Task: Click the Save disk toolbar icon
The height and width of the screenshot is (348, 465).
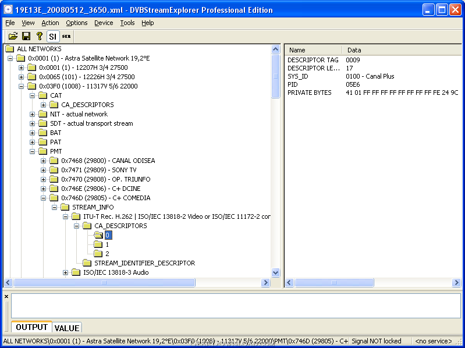Action: coord(26,36)
